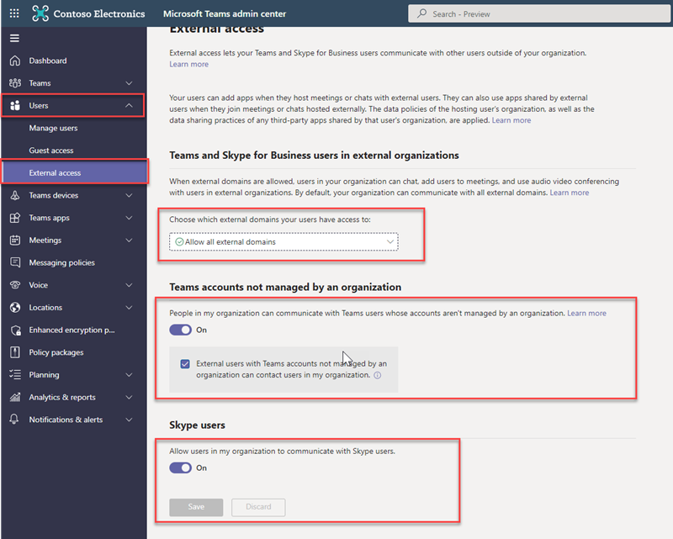The image size is (673, 539).
Task: Click the Voice phone icon
Action: tap(15, 285)
